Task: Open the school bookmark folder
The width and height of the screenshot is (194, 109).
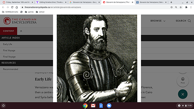Action: [x=40, y=12]
